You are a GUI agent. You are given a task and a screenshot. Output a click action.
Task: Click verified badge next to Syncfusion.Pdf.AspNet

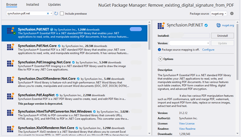click(x=57, y=95)
